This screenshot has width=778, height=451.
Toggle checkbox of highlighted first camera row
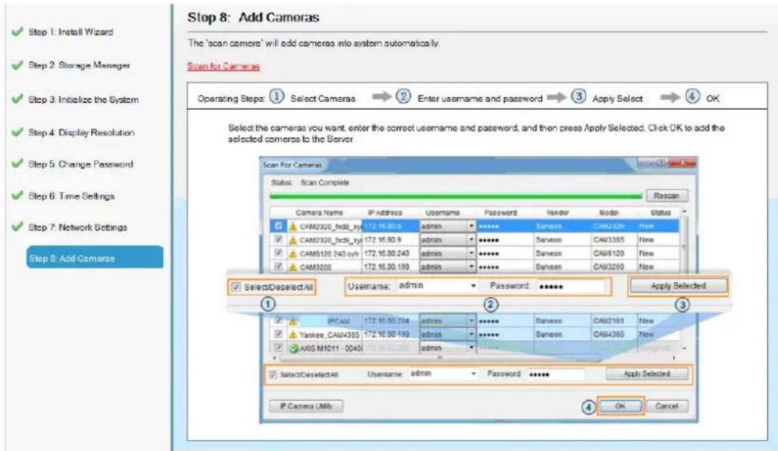[x=278, y=226]
